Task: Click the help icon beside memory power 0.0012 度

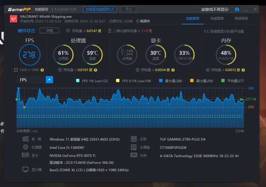Action: point(243,70)
